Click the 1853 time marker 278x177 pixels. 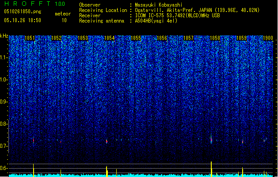(x=83, y=38)
